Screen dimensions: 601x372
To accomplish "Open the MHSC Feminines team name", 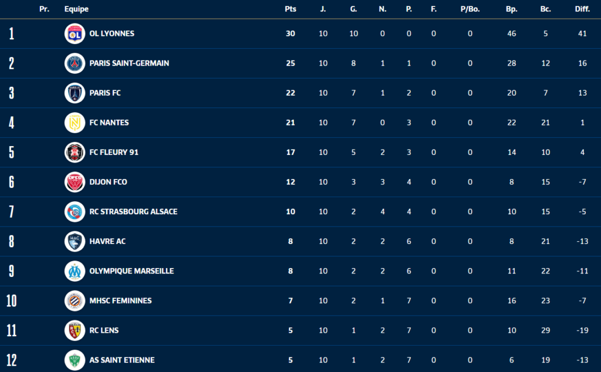I will (x=120, y=300).
